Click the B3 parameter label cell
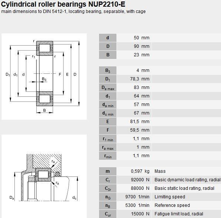This screenshot has width=221, height=218. tap(108, 70)
